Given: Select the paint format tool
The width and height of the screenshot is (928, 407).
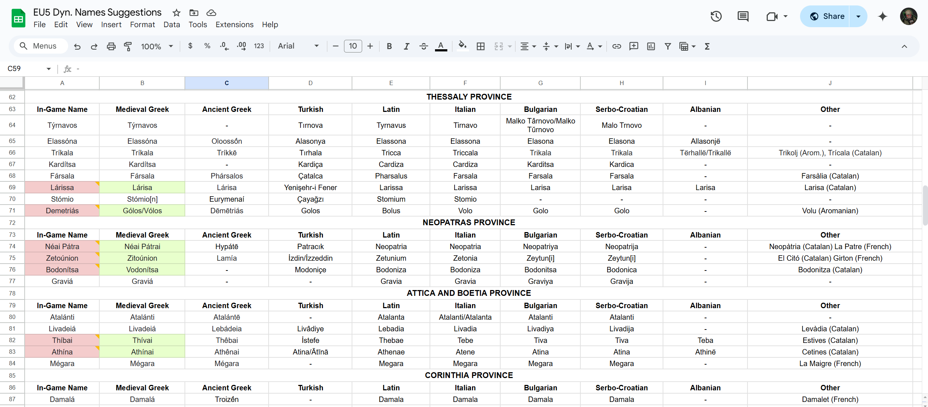Looking at the screenshot, I should pos(128,46).
